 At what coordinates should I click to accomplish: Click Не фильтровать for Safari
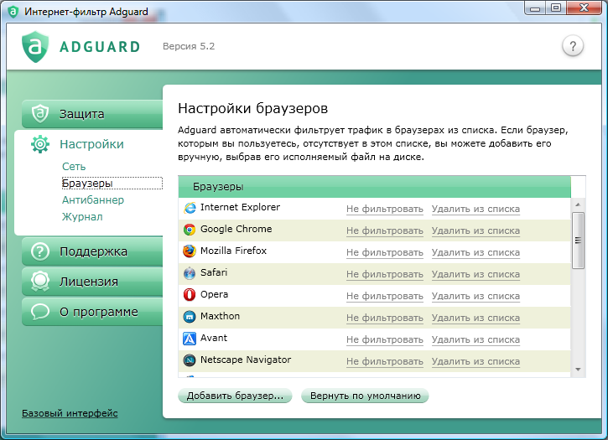(385, 274)
